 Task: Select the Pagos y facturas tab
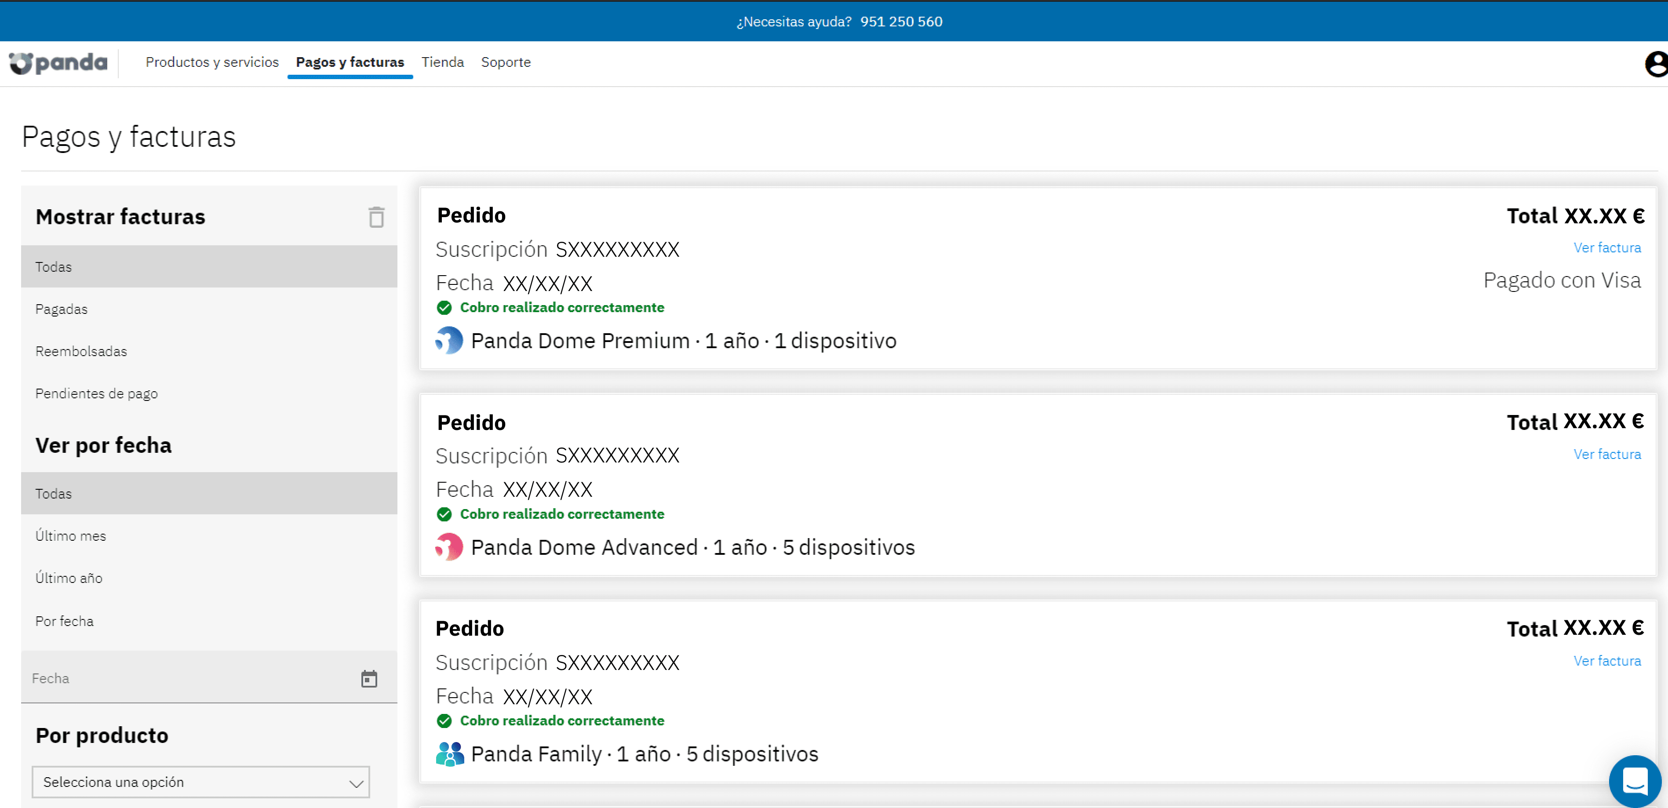[x=350, y=62]
